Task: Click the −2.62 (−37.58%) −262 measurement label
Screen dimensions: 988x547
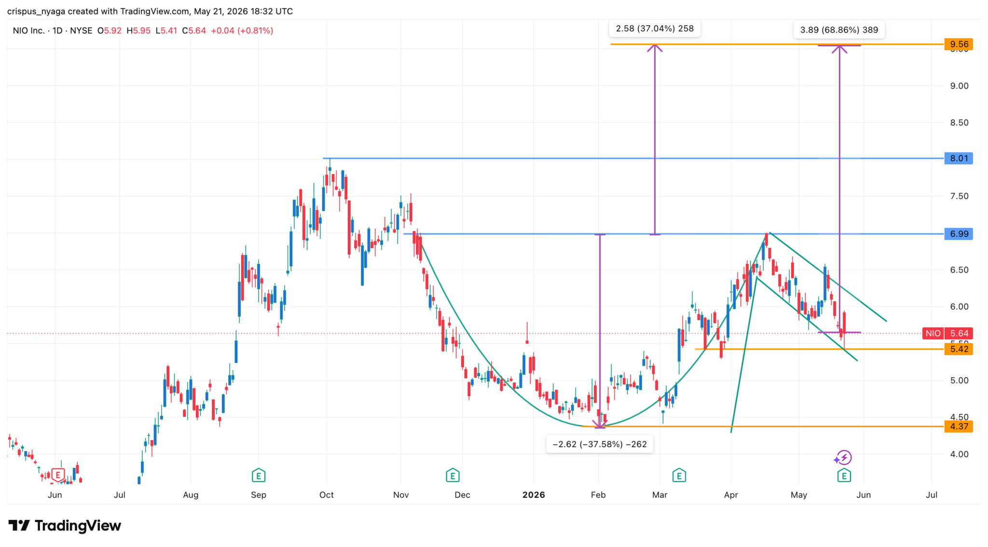Action: tap(600, 444)
